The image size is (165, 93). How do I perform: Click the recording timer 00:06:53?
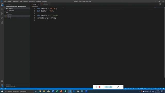click(108, 87)
